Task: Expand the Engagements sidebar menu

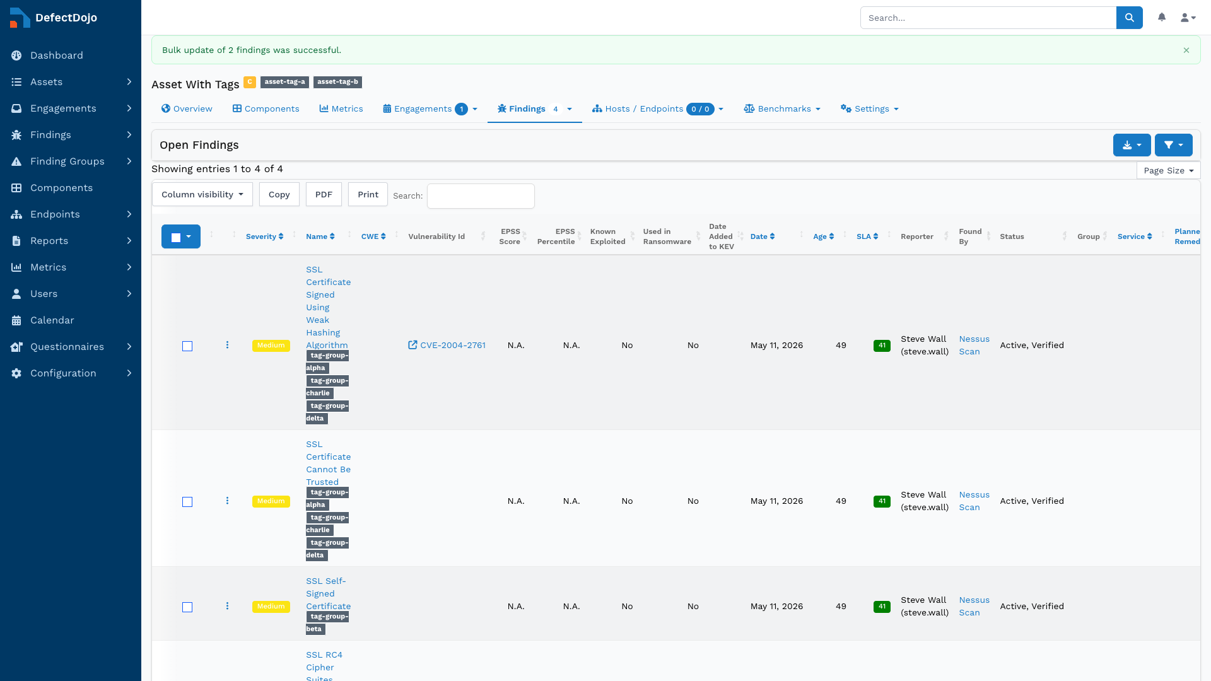Action: point(71,108)
